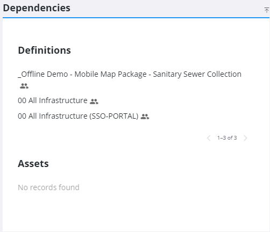
Task: Go to the next page of definitions
Action: tap(245, 138)
